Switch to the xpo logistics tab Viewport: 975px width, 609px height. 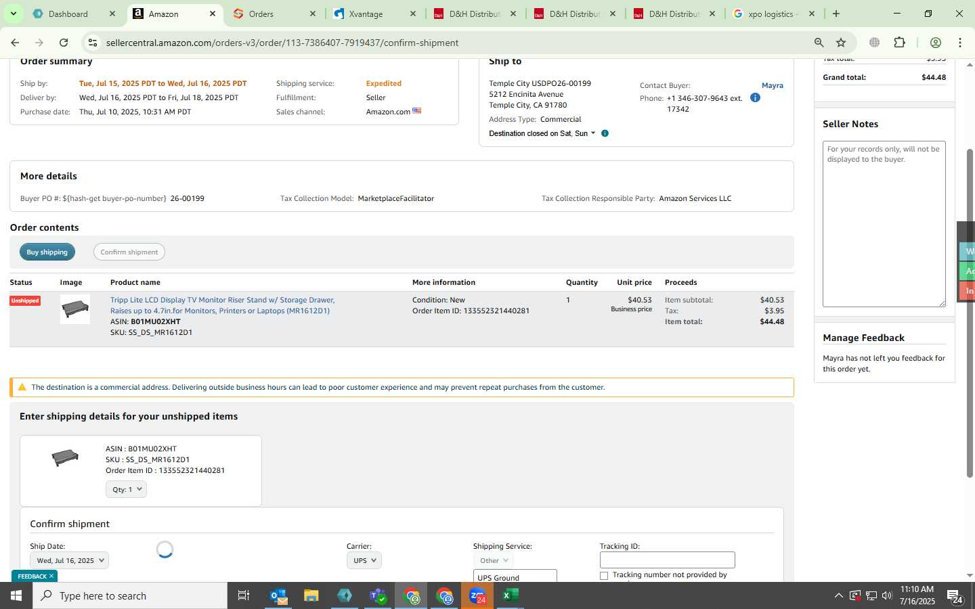pyautogui.click(x=773, y=14)
